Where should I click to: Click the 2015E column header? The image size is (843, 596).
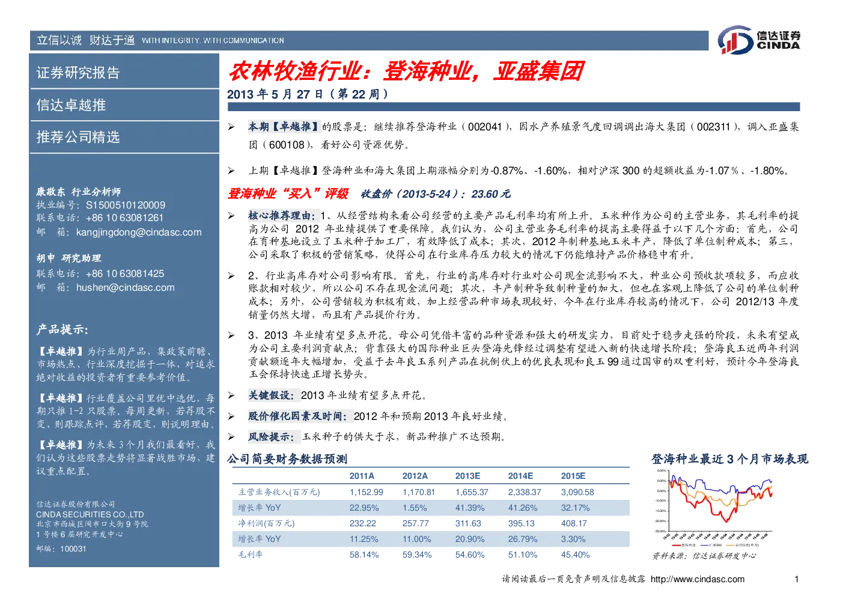point(573,476)
